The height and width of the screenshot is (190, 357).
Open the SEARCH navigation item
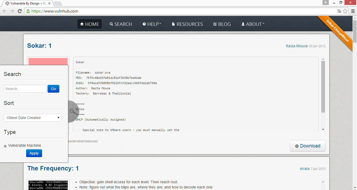click(x=121, y=24)
